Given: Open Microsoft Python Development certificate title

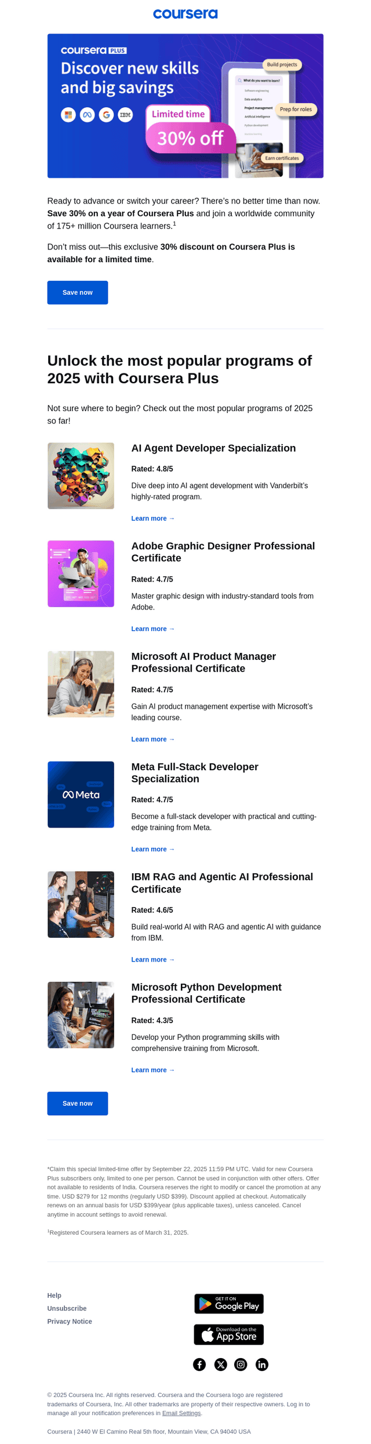Looking at the screenshot, I should pyautogui.click(x=206, y=993).
